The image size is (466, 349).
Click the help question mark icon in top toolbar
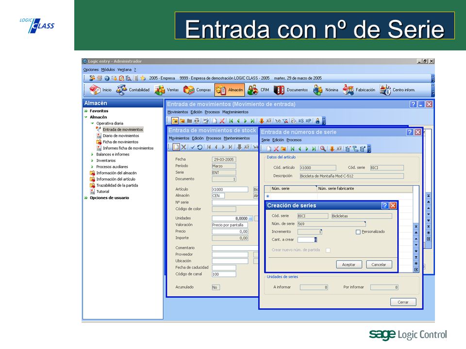107,79
